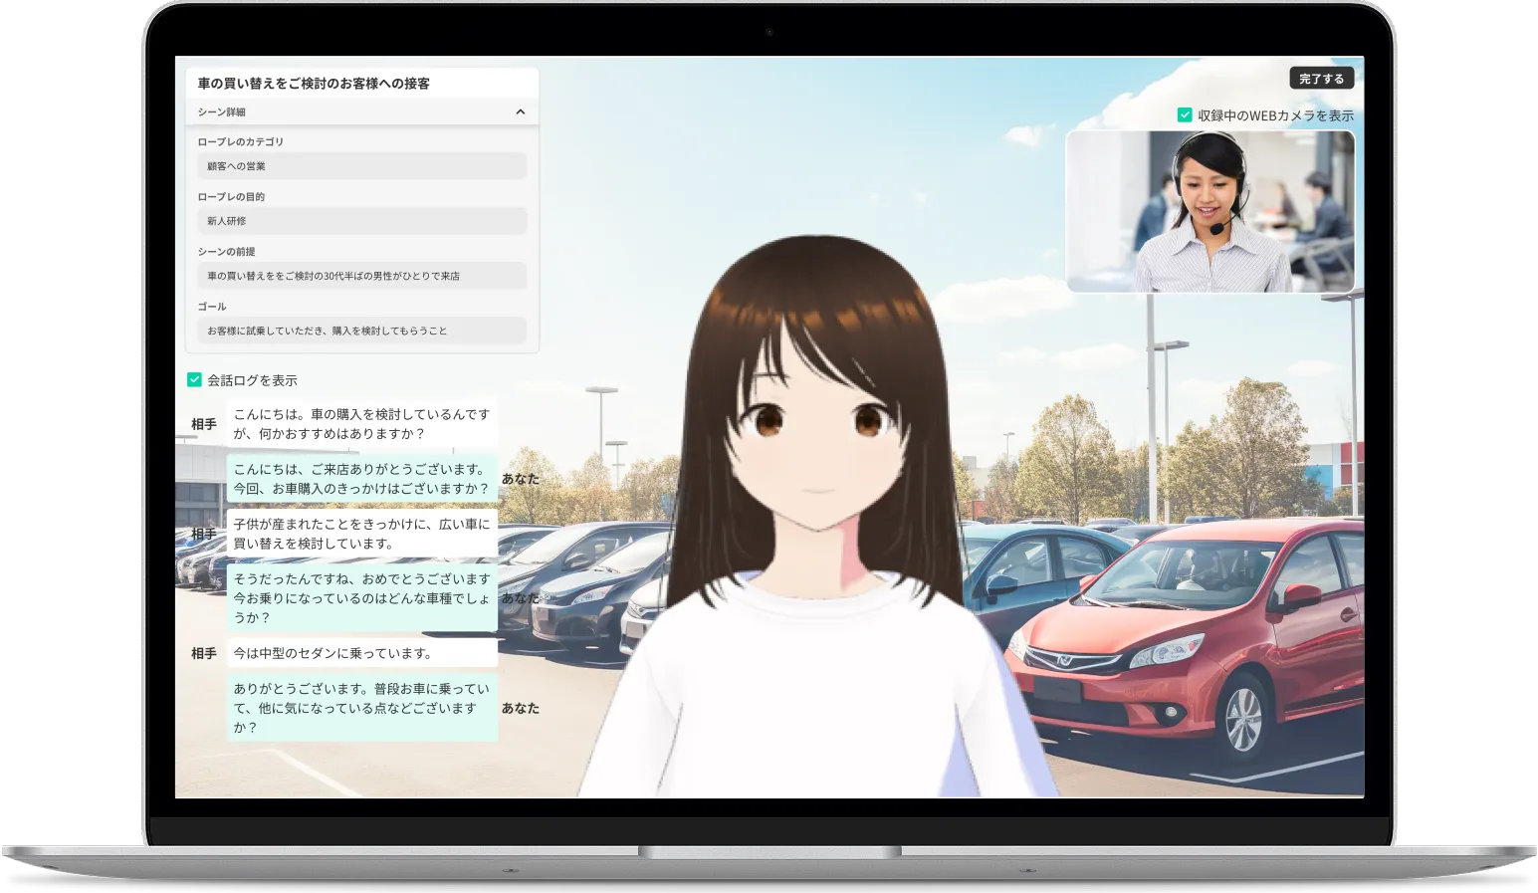Click the recording webcam video thumbnail
Viewport: 1538px width, 893px height.
[1210, 211]
